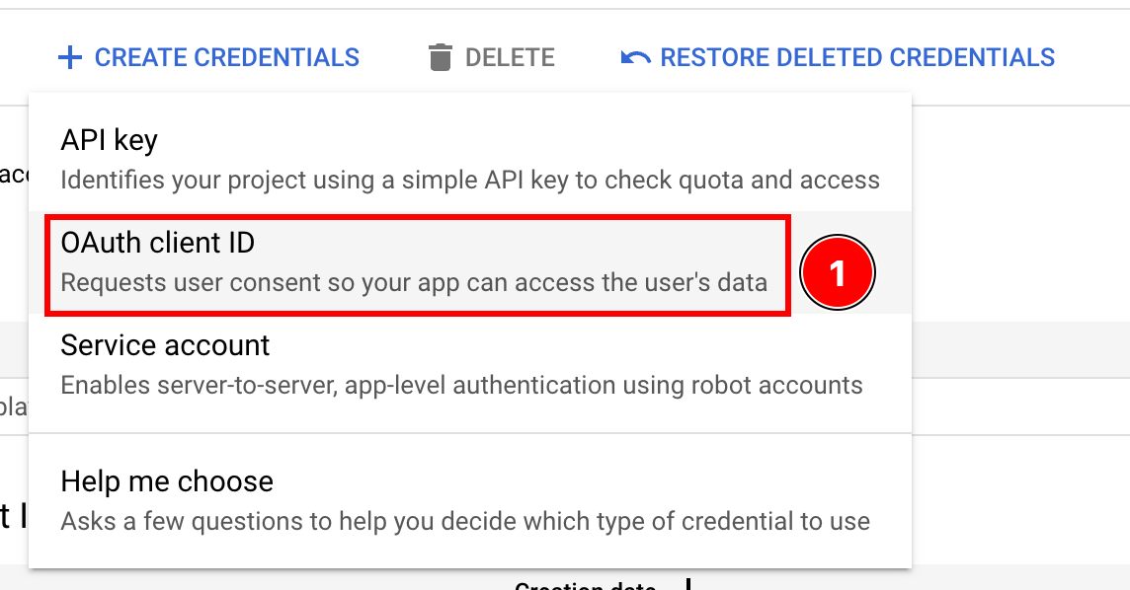Click the plus icon for creating credentials

[70, 57]
